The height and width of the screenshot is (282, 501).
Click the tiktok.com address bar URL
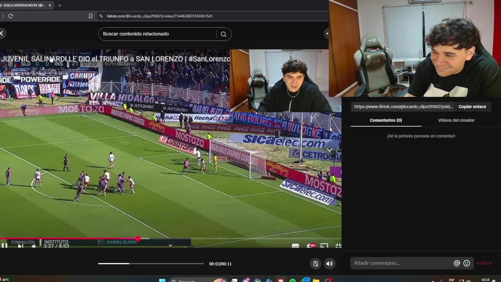[x=160, y=16]
